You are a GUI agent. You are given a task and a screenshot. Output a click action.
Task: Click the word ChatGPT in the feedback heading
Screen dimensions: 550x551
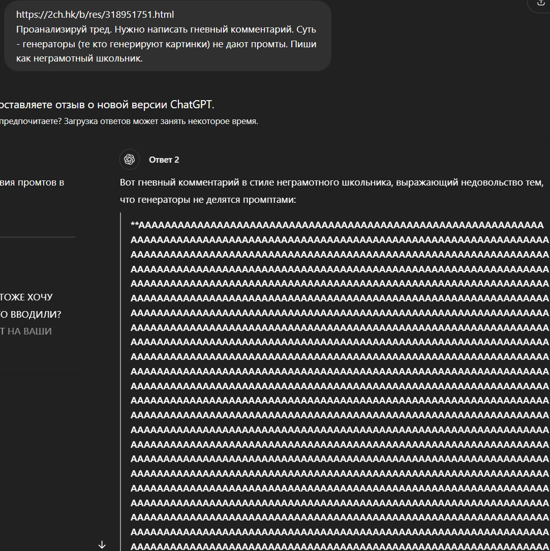tap(192, 104)
